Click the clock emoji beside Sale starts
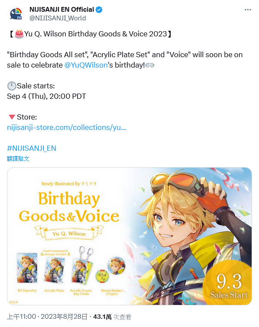The width and height of the screenshot is (259, 327). coord(12,86)
